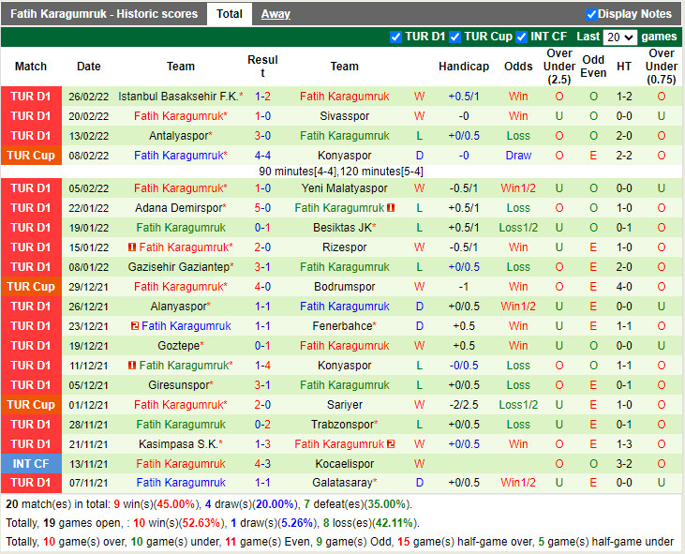Click the -2/2.5 handicap for Sariyer match
Screen dimensions: 685x554
(x=464, y=405)
